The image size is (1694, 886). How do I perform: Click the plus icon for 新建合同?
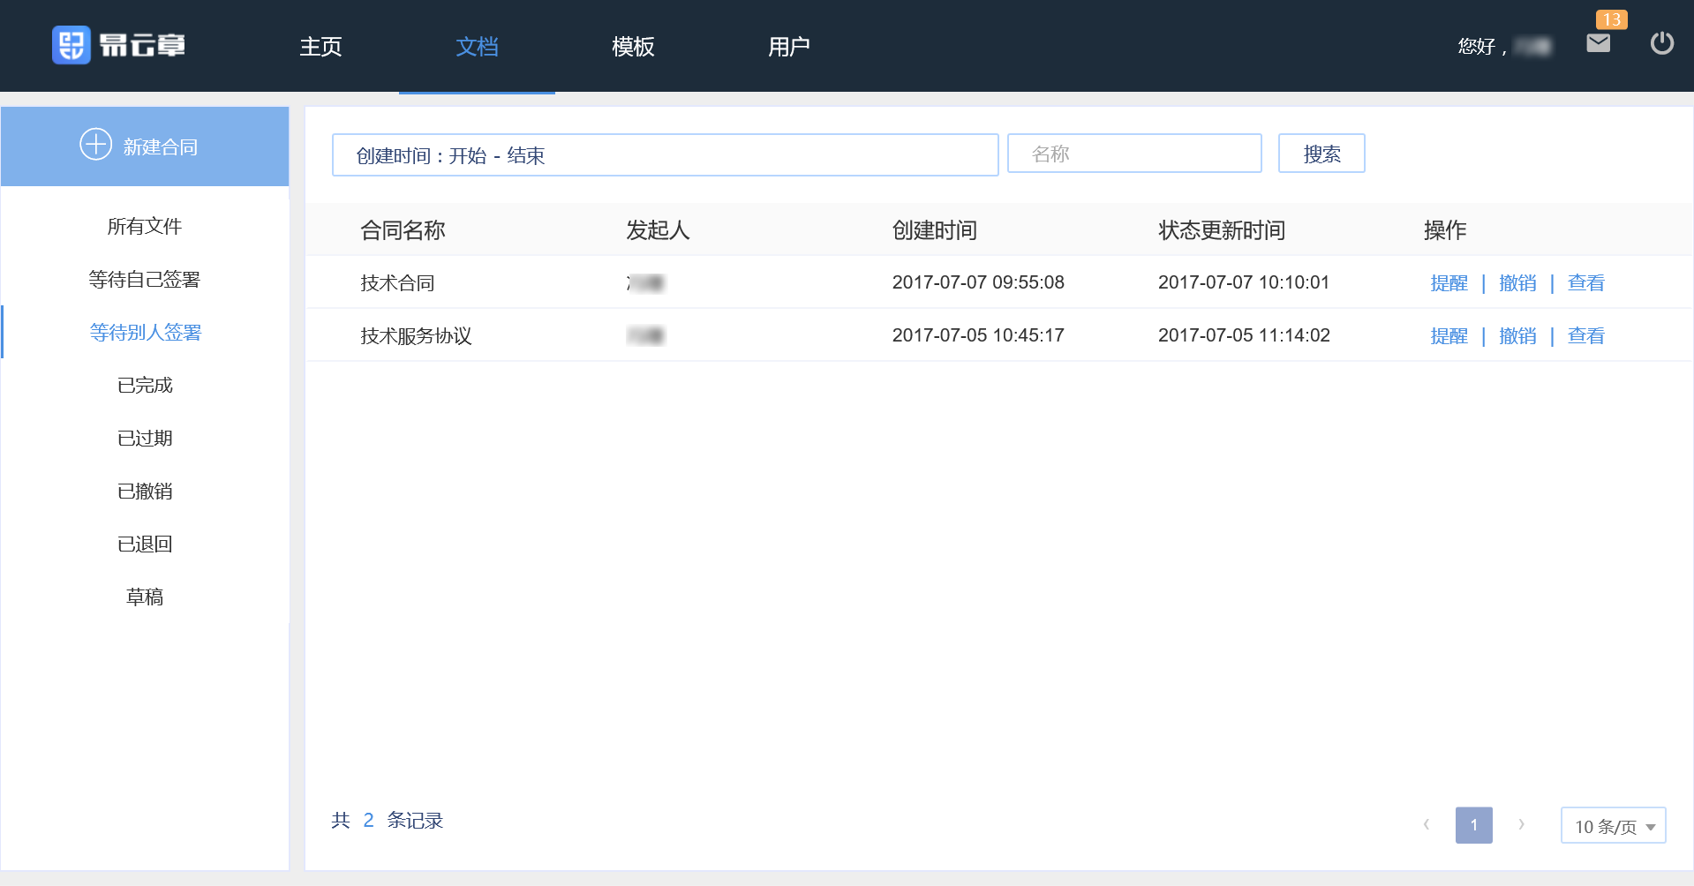95,145
